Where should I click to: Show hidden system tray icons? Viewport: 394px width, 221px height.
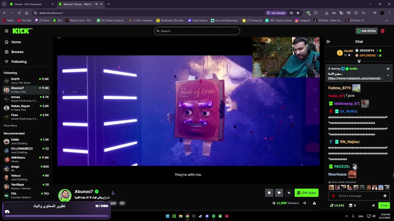346,216
